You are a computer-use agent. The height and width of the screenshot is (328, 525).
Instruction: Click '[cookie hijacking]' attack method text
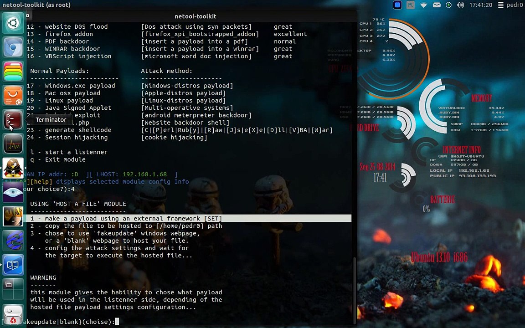[x=174, y=137]
